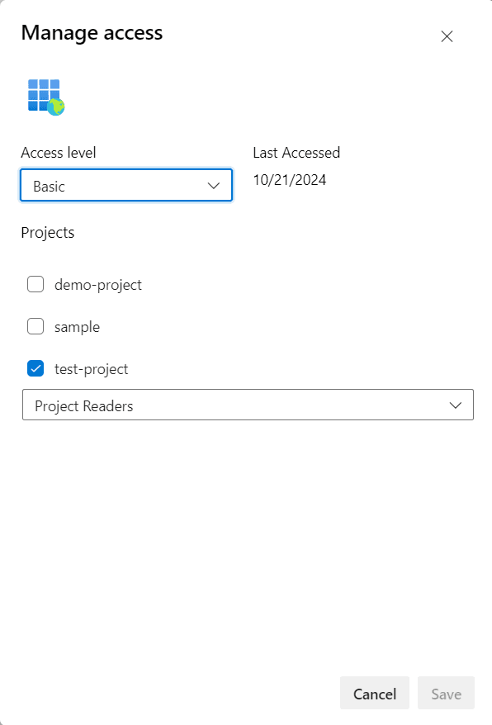This screenshot has width=492, height=725.
Task: Click the Projects section label
Action: (47, 233)
